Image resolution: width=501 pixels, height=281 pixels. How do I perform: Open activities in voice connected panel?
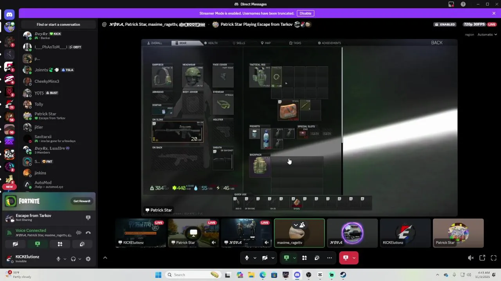pyautogui.click(x=60, y=244)
